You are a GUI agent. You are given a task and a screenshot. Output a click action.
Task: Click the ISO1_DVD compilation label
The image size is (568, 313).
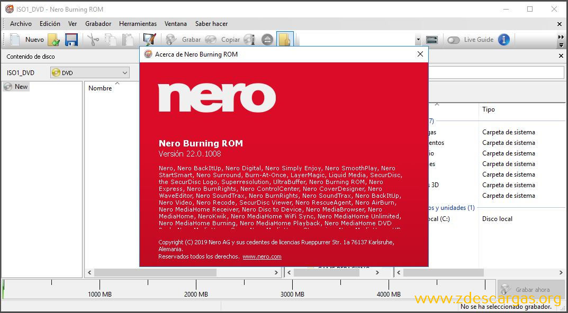pyautogui.click(x=21, y=73)
